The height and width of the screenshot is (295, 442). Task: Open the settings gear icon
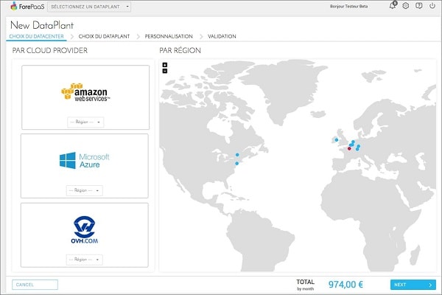(x=406, y=6)
